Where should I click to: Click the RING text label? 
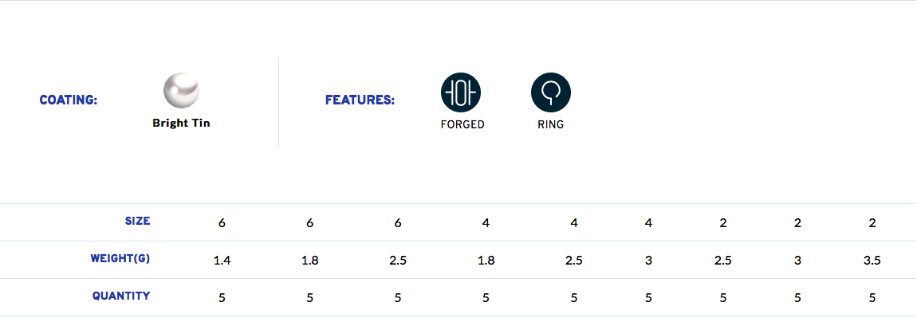coord(551,124)
